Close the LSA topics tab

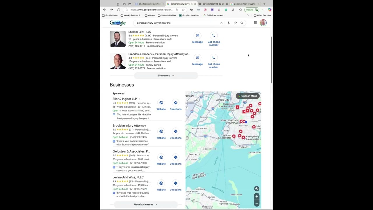click(163, 4)
